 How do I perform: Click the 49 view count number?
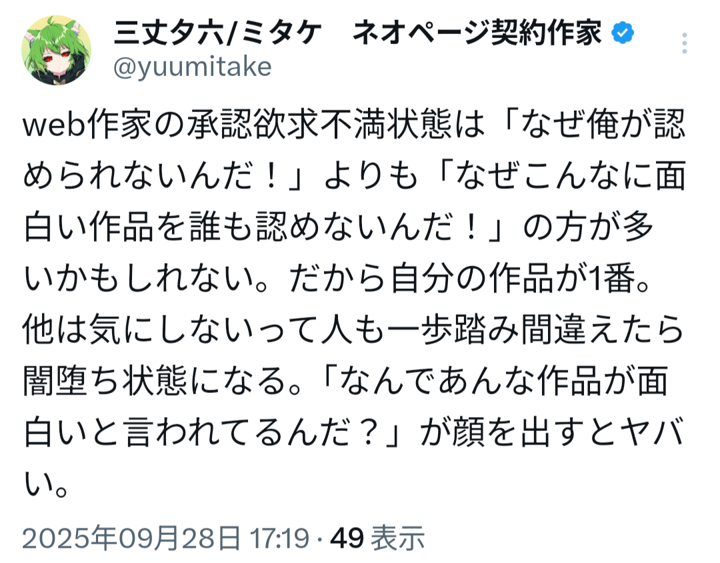(x=348, y=537)
